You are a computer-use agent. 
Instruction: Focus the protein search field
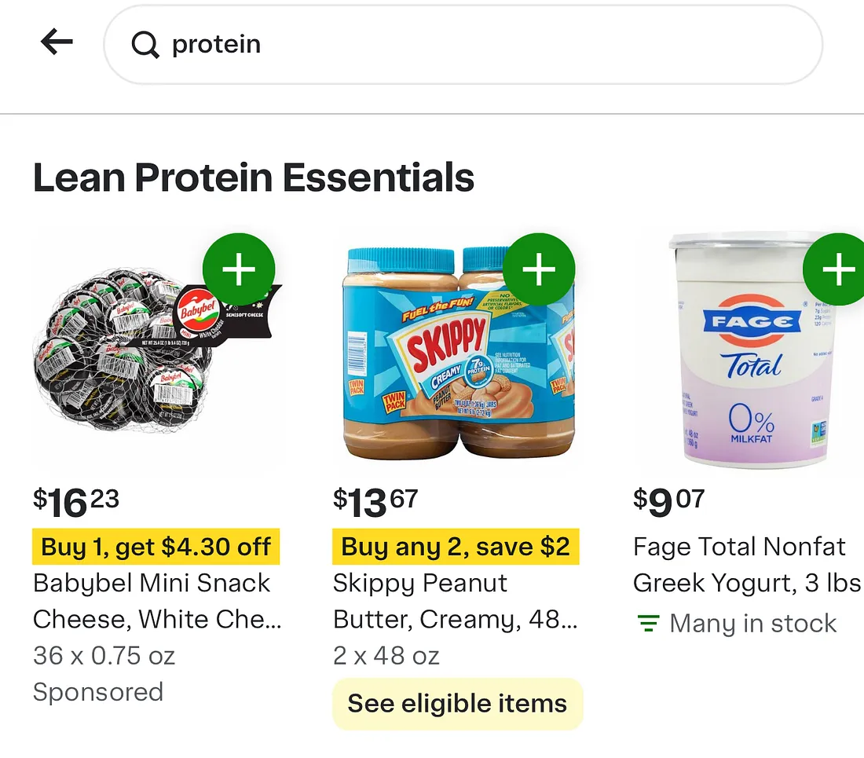[x=463, y=45]
